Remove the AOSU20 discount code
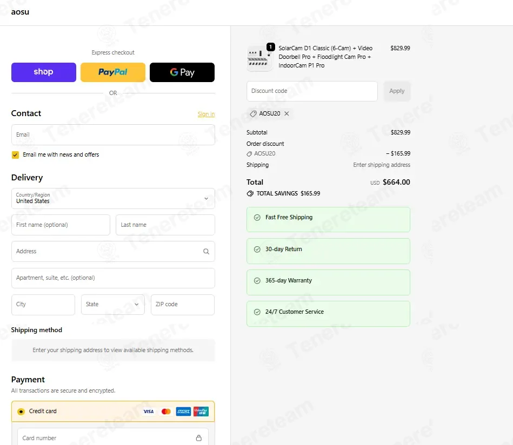This screenshot has width=513, height=445. (x=287, y=114)
